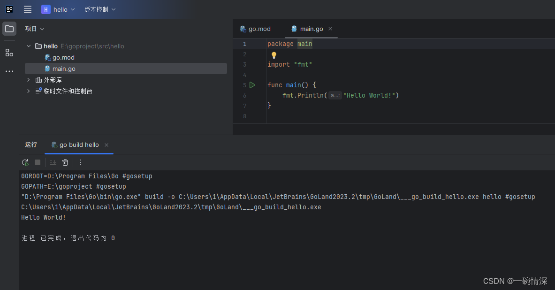Image resolution: width=555 pixels, height=290 pixels.
Task: Expand 临时文件和控制台 node
Action: pos(29,91)
